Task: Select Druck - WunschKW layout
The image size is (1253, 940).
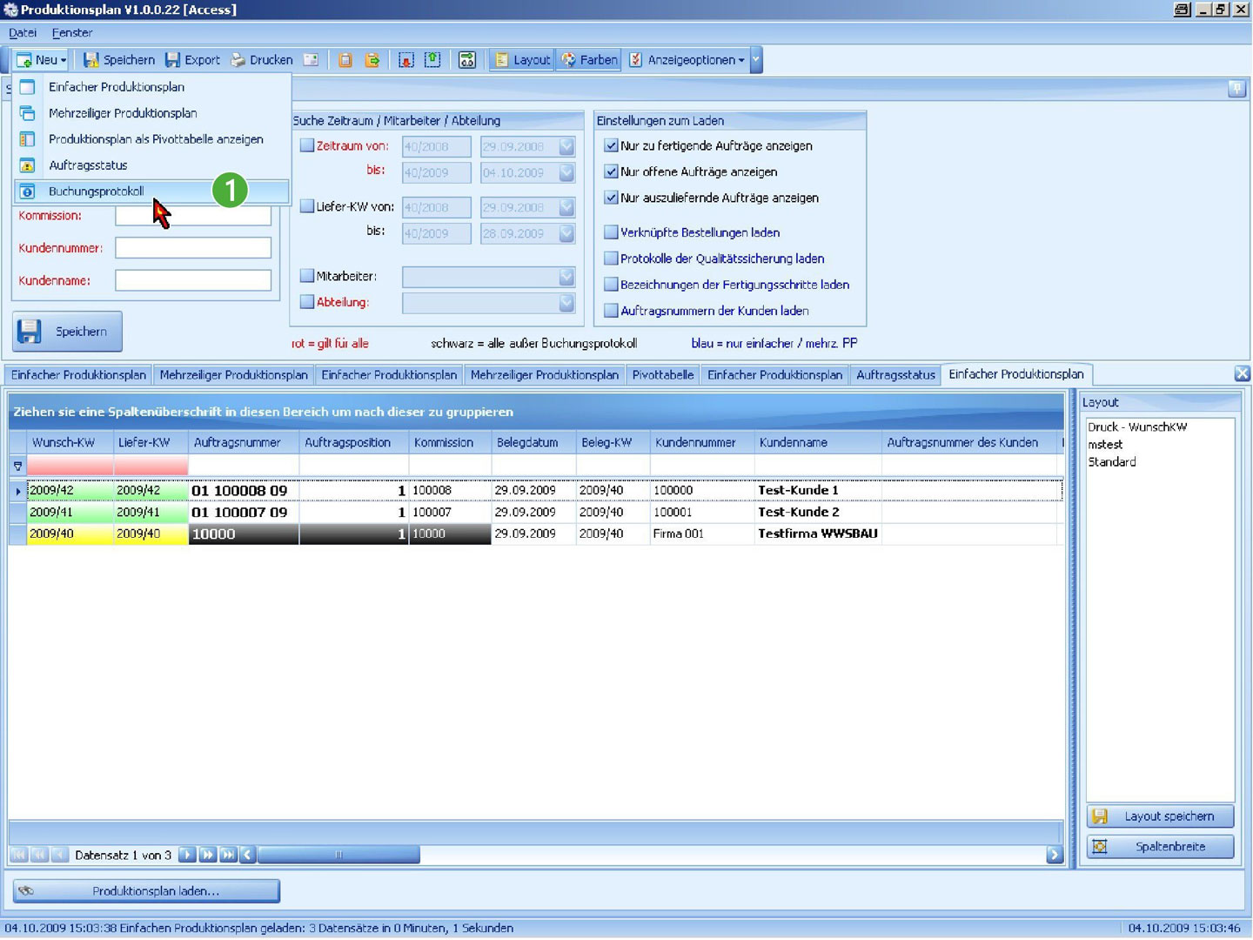Action: click(x=1136, y=426)
